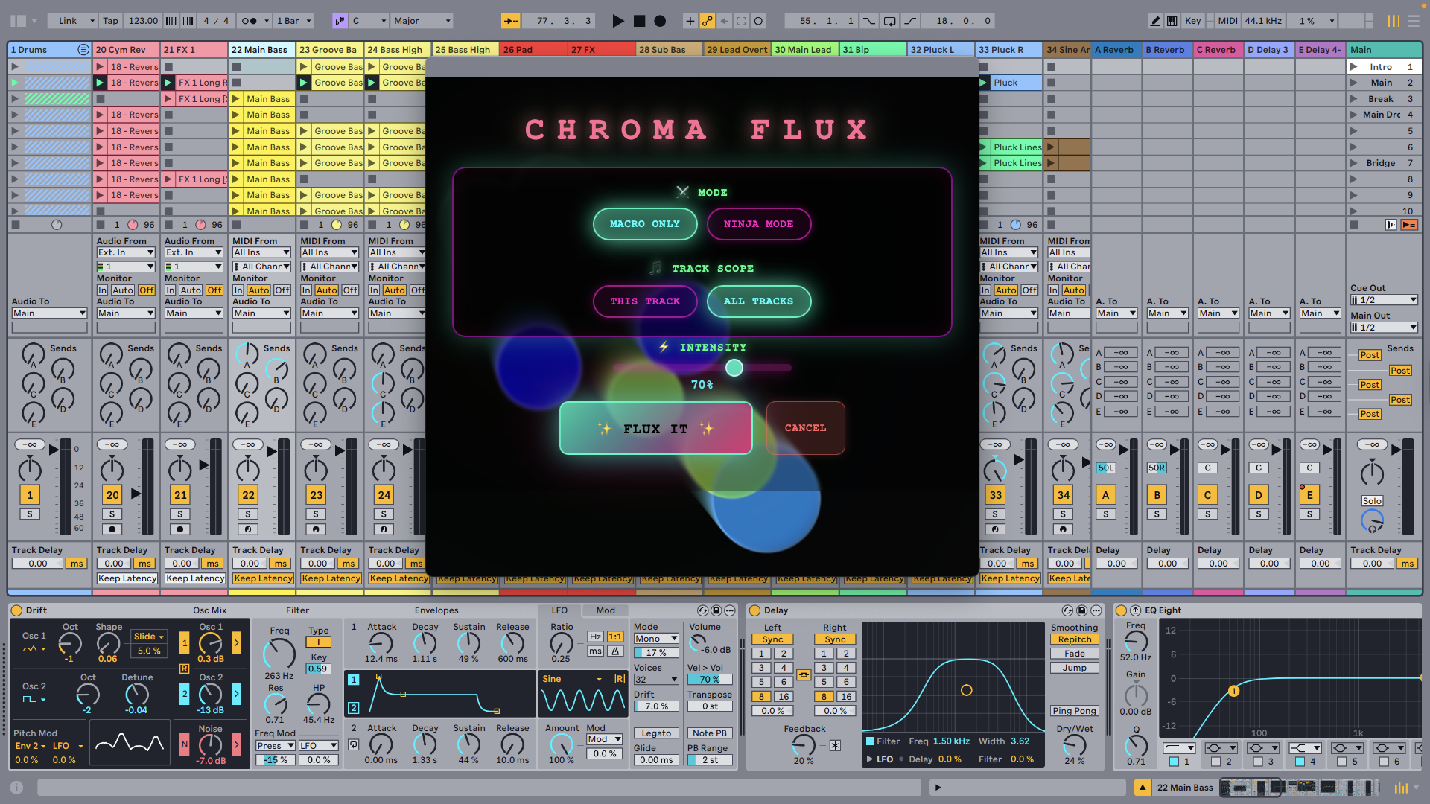Image resolution: width=1430 pixels, height=804 pixels.
Task: Select NINJA MODE in Chroma Flux
Action: 759,224
